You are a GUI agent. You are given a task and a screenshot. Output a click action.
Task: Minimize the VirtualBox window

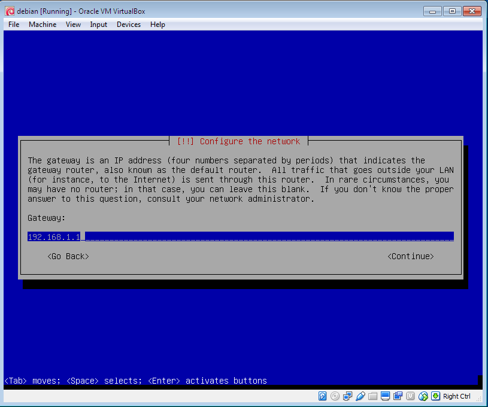[432, 11]
